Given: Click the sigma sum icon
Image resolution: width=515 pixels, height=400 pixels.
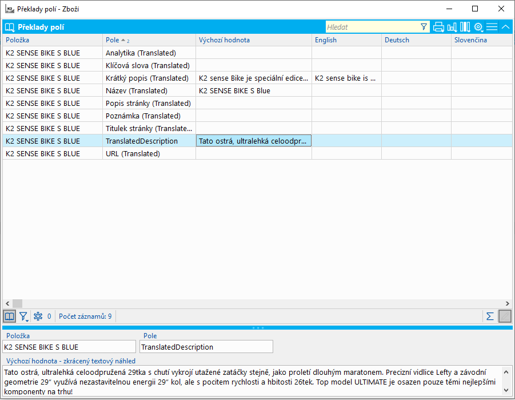Looking at the screenshot, I should (490, 316).
